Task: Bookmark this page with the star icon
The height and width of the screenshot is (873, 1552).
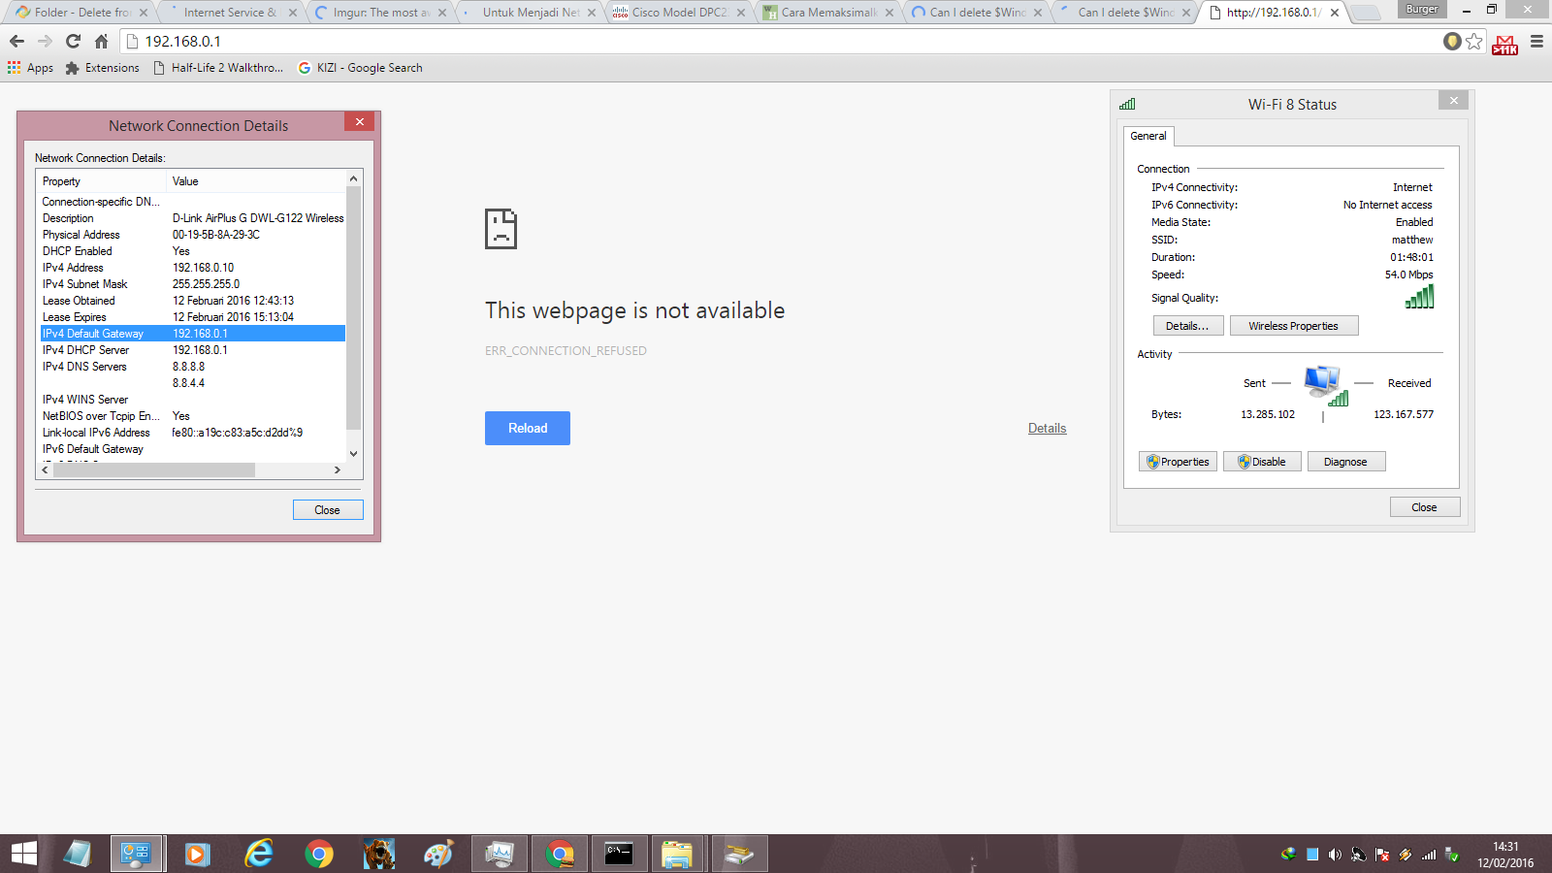Action: [1474, 41]
